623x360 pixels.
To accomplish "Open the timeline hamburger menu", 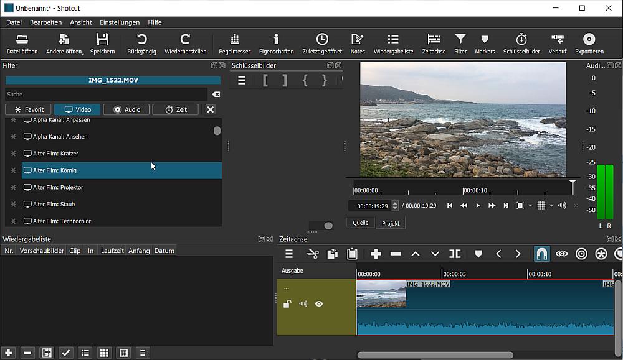I will point(289,254).
